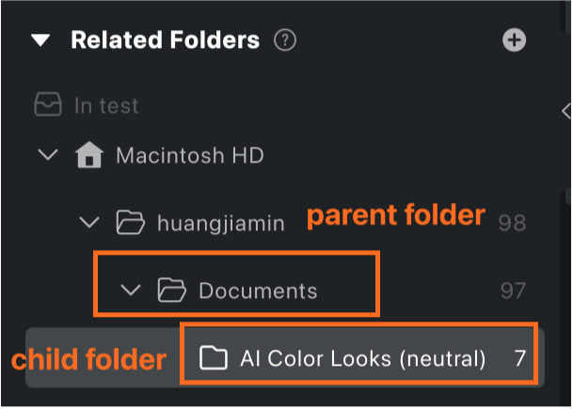Image resolution: width=573 pixels, height=409 pixels.
Task: Click the 98 count beside huangjiamin
Action: coord(513,223)
